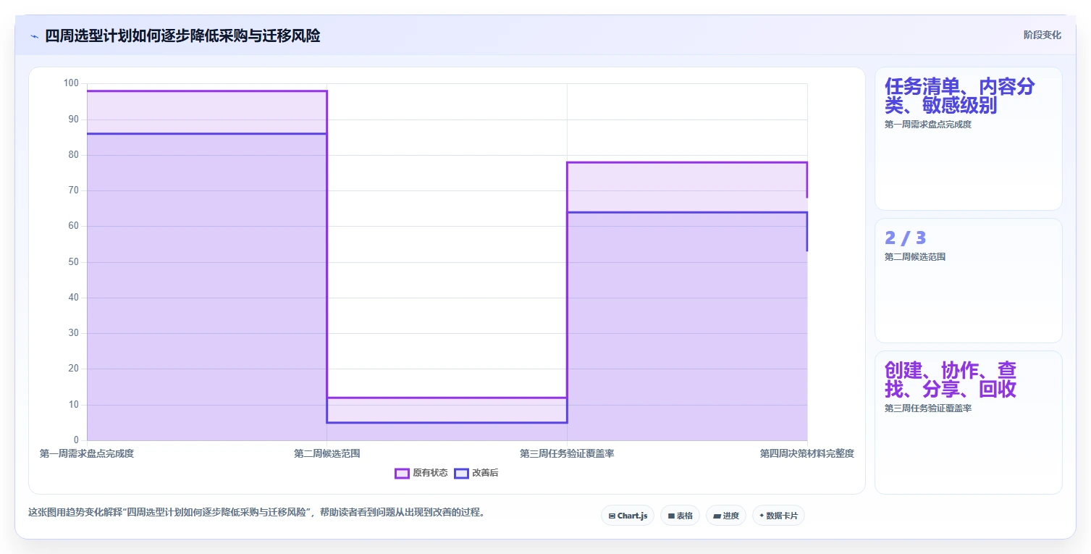Click the 数据卡片 tag icon

(762, 516)
